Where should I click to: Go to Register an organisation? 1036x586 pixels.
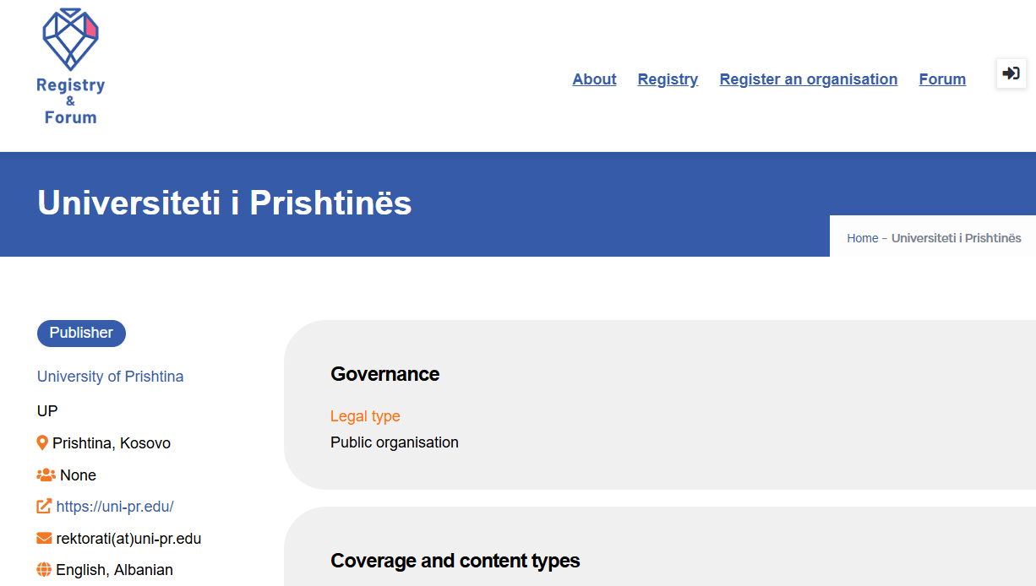[809, 79]
